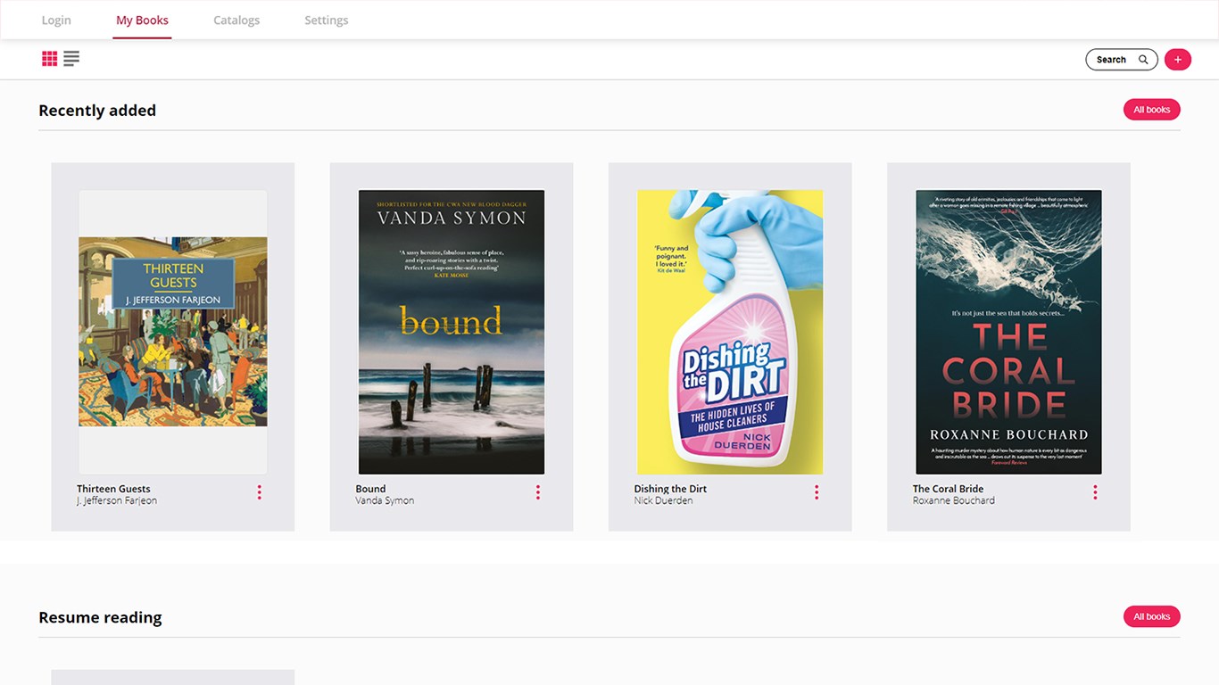The width and height of the screenshot is (1219, 685).
Task: Open options menu for Bound
Action: point(538,492)
